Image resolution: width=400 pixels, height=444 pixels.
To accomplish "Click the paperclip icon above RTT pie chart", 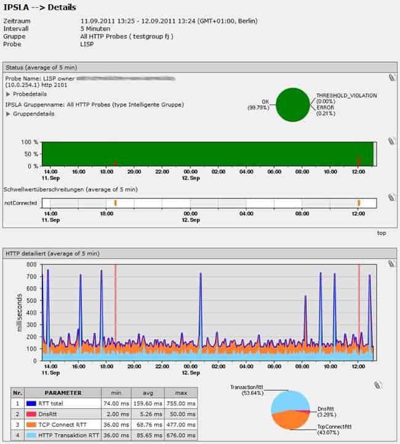I will click(x=378, y=385).
